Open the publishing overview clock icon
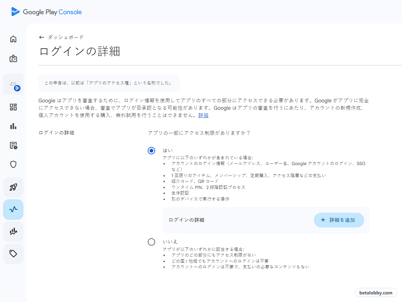 point(13,145)
